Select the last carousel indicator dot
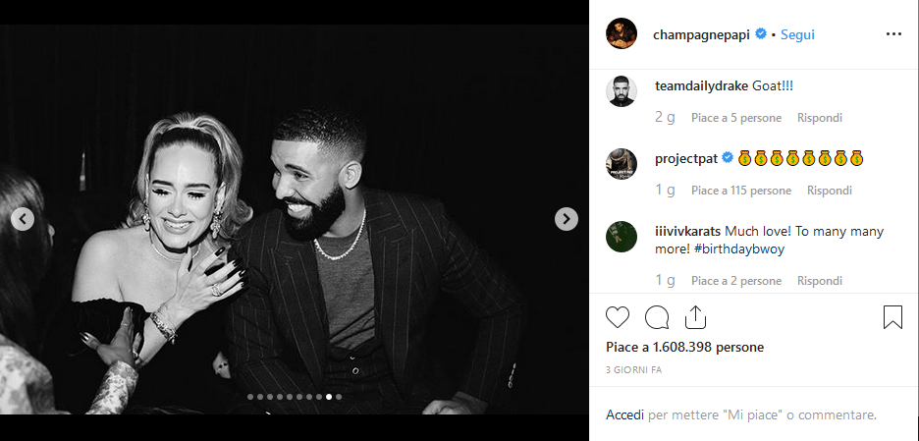The image size is (919, 441). coord(339,397)
